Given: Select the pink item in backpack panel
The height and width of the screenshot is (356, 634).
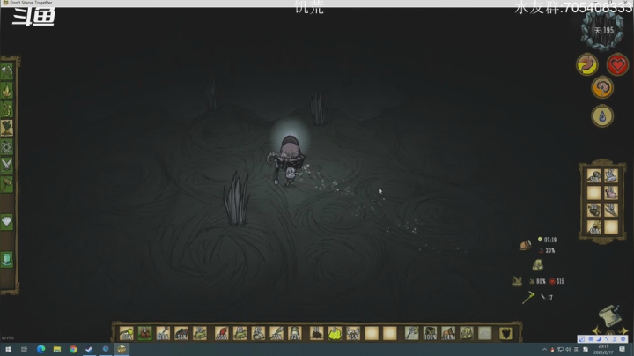Looking at the screenshot, I should pos(611,193).
